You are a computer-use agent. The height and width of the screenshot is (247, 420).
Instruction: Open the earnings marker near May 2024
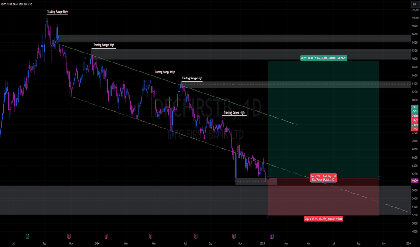(x=151, y=236)
